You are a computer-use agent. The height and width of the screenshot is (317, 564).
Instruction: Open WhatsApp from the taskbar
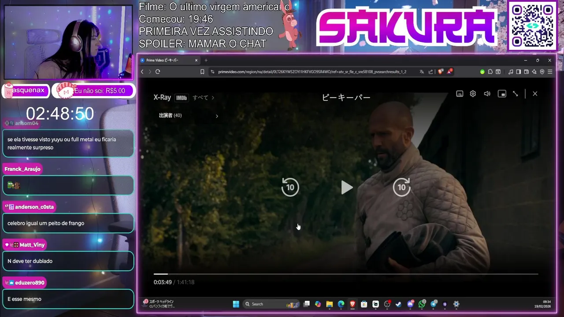[x=422, y=304]
